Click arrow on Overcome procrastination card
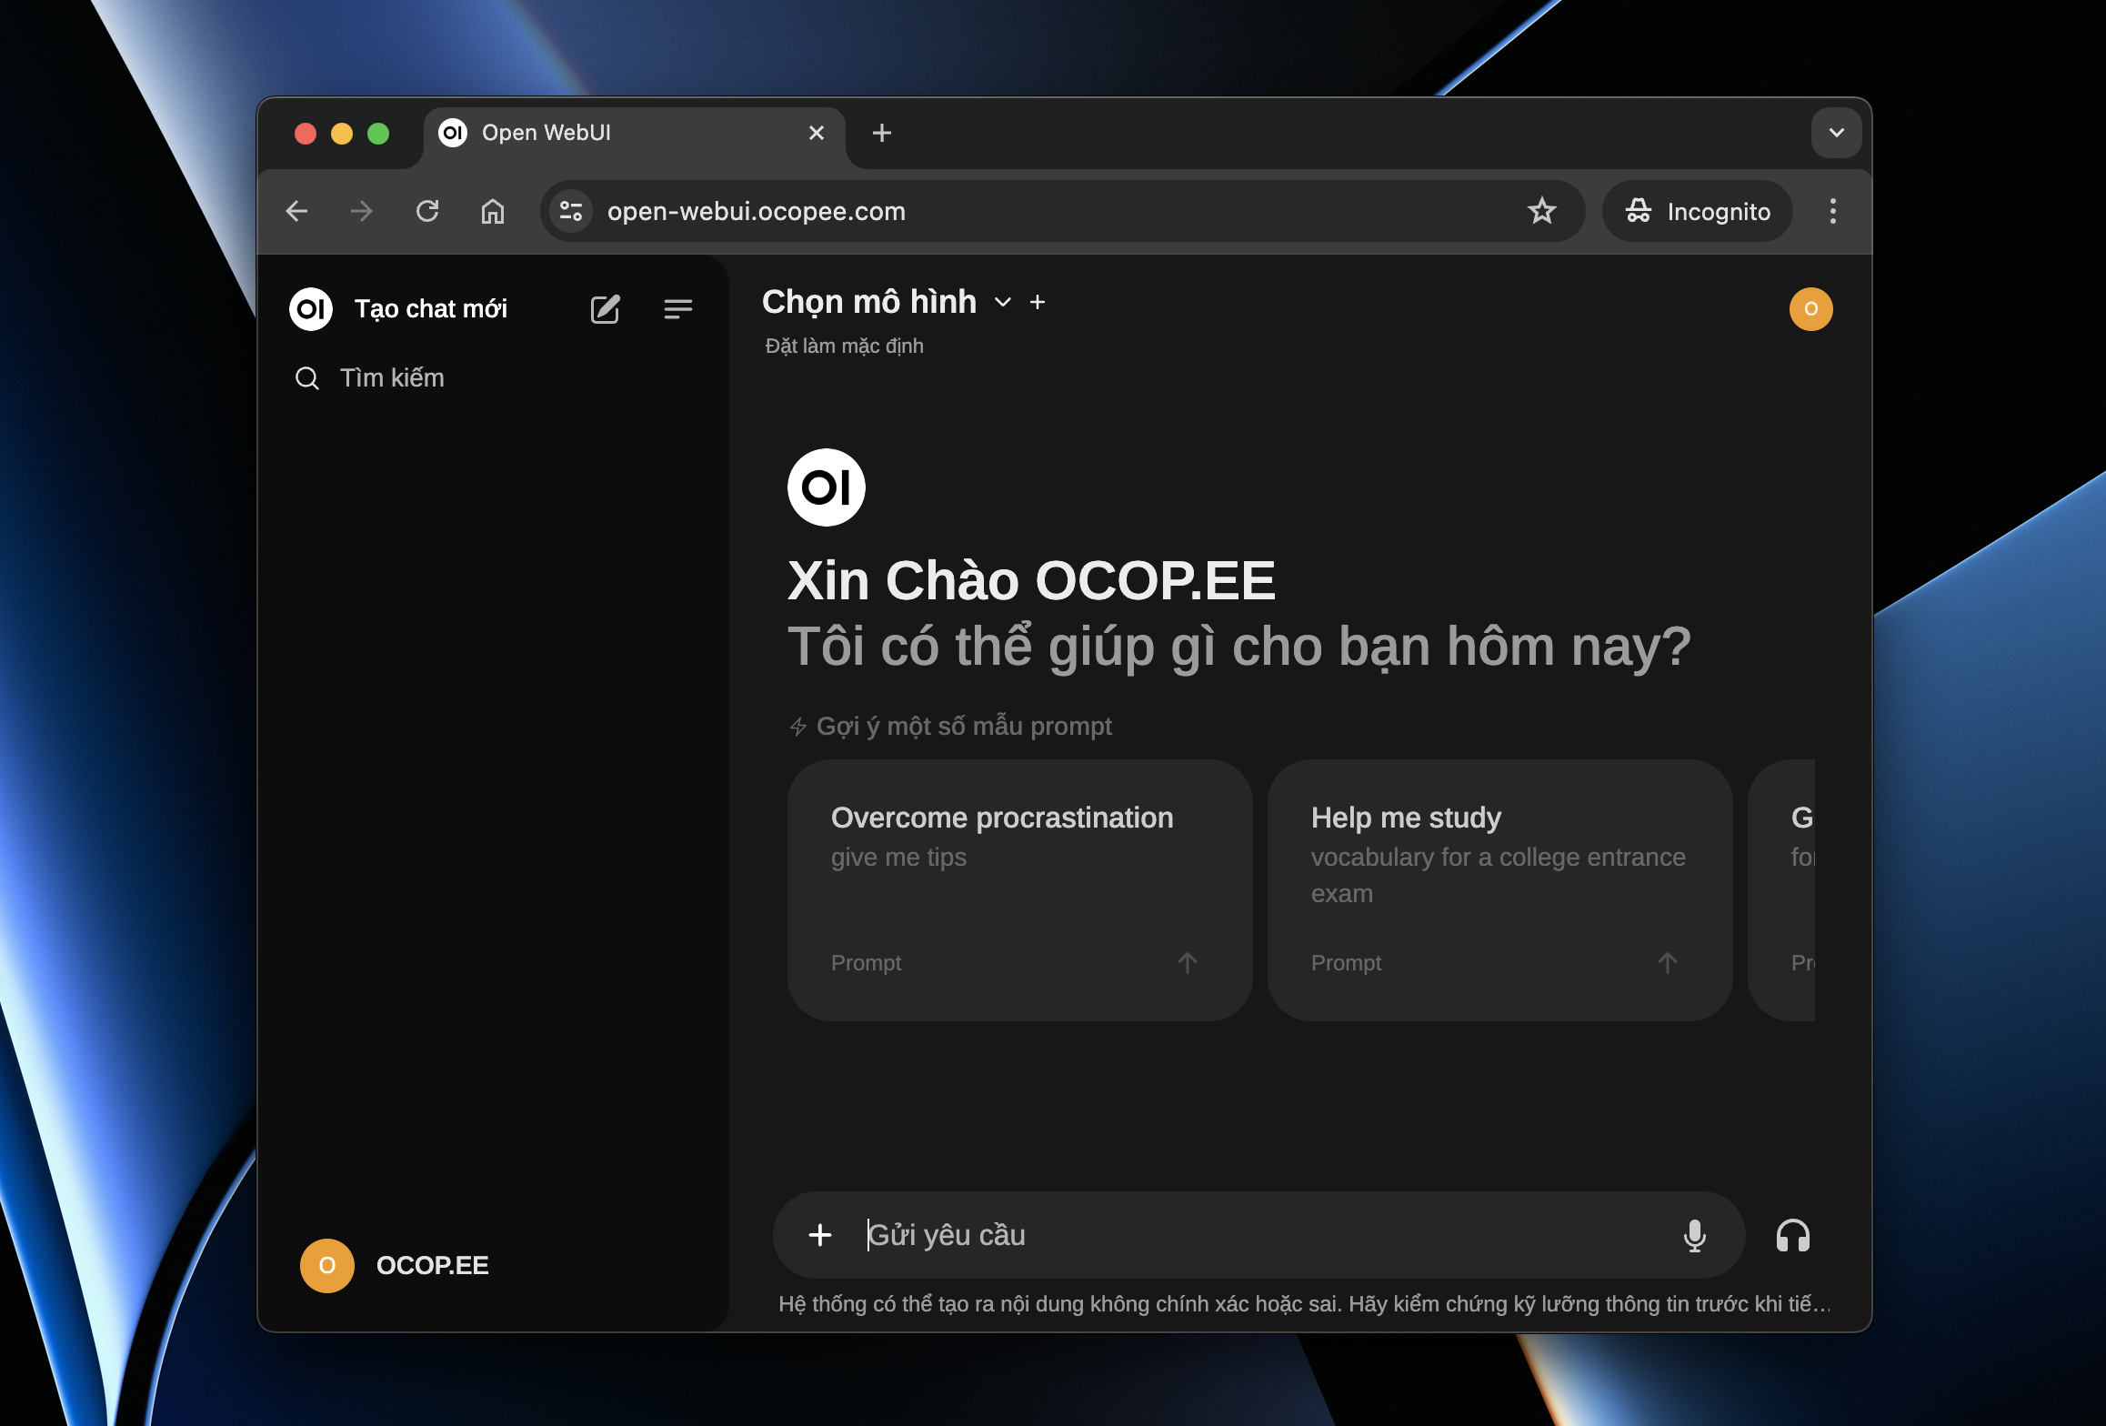Screen dimensions: 2106x1426 (x=1187, y=962)
